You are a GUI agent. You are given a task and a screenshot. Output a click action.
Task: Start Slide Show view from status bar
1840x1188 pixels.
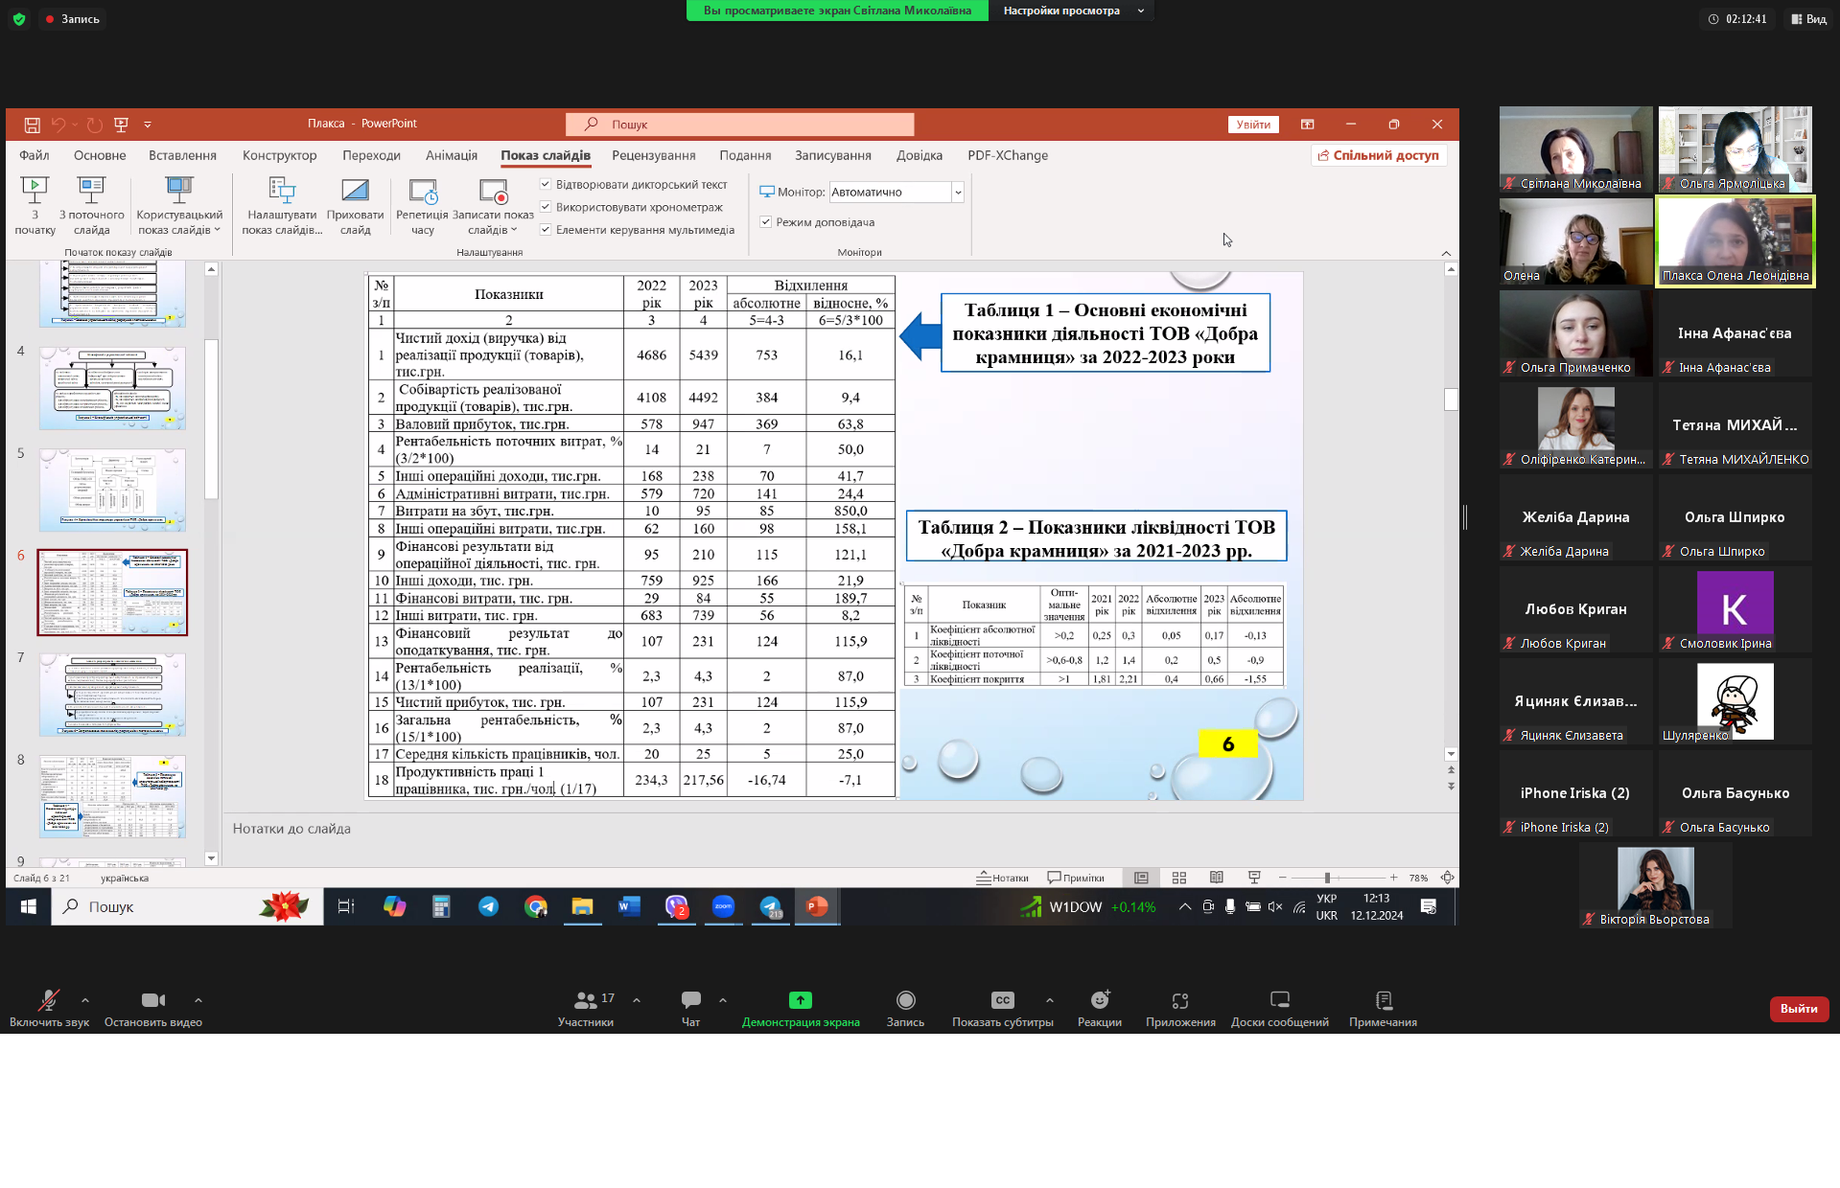[x=1254, y=878]
